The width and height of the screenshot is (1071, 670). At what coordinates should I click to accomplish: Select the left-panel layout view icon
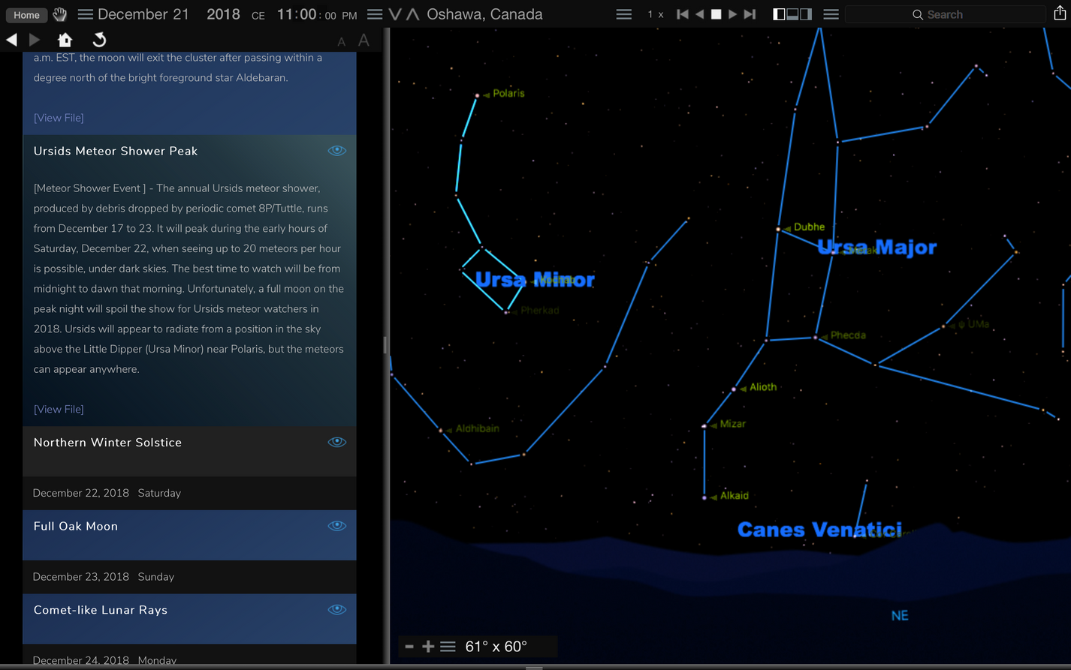coord(779,14)
